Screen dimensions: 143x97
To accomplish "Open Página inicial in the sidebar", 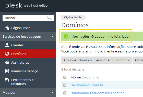I will point(28,28).
